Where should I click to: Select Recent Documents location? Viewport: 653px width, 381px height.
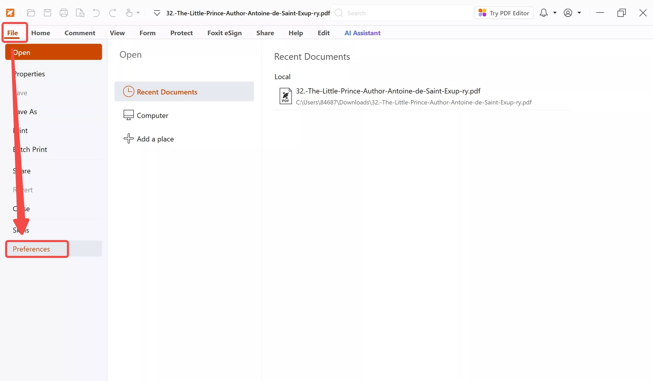coord(184,91)
